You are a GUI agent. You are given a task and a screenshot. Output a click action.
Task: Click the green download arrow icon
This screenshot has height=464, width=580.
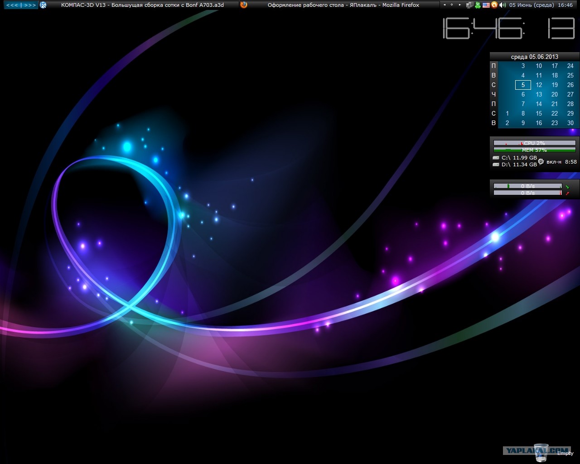[567, 186]
